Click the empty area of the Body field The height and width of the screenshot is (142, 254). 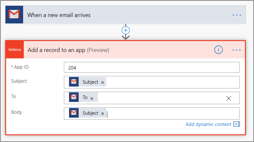173,113
